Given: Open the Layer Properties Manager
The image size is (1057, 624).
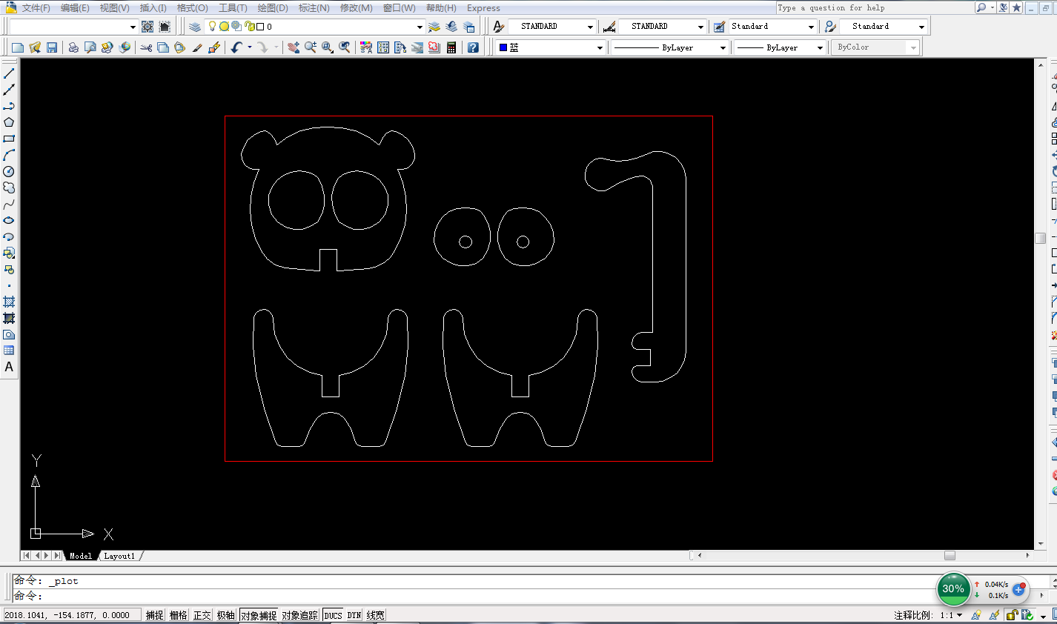Looking at the screenshot, I should [x=194, y=26].
